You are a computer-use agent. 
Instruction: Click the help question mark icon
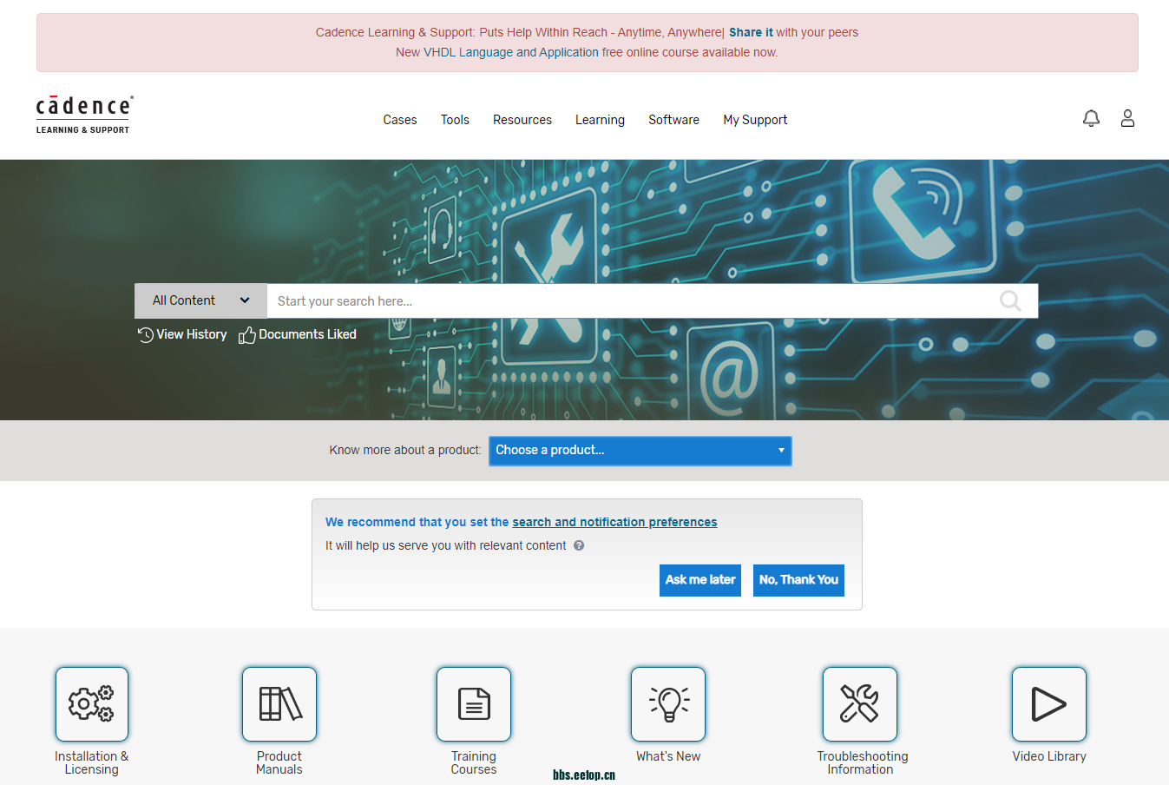[x=579, y=545]
